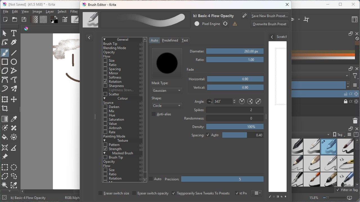Viewport: 360px width, 202px height.
Task: Check Eraser switch size option
Action: 100,193
